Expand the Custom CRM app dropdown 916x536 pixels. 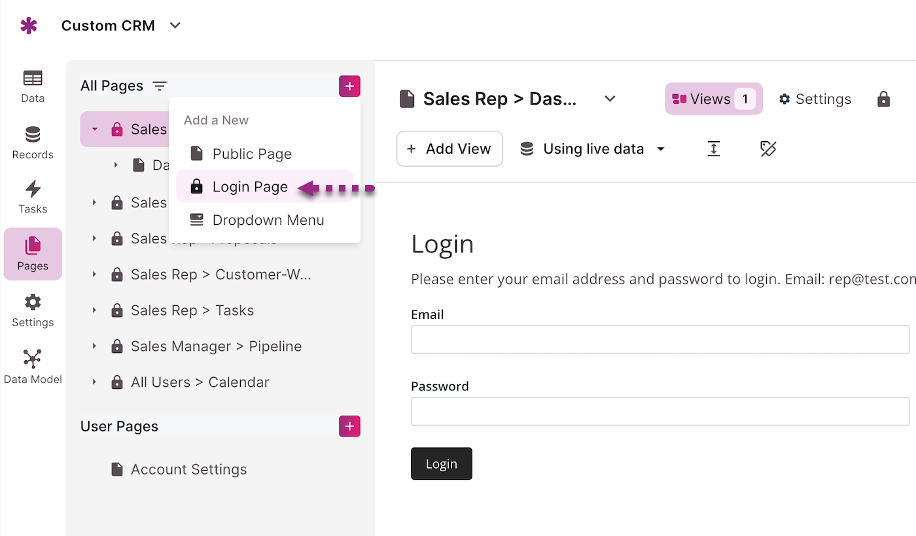[x=175, y=26]
